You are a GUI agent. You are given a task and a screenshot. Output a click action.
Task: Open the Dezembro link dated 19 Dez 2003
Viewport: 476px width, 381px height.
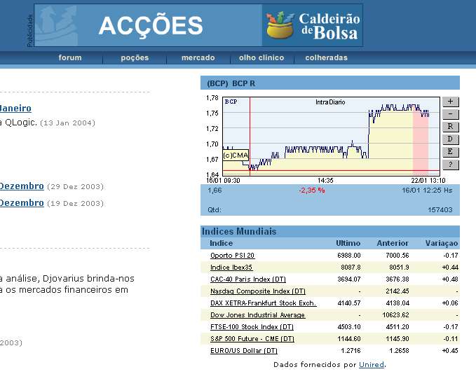pyautogui.click(x=22, y=203)
